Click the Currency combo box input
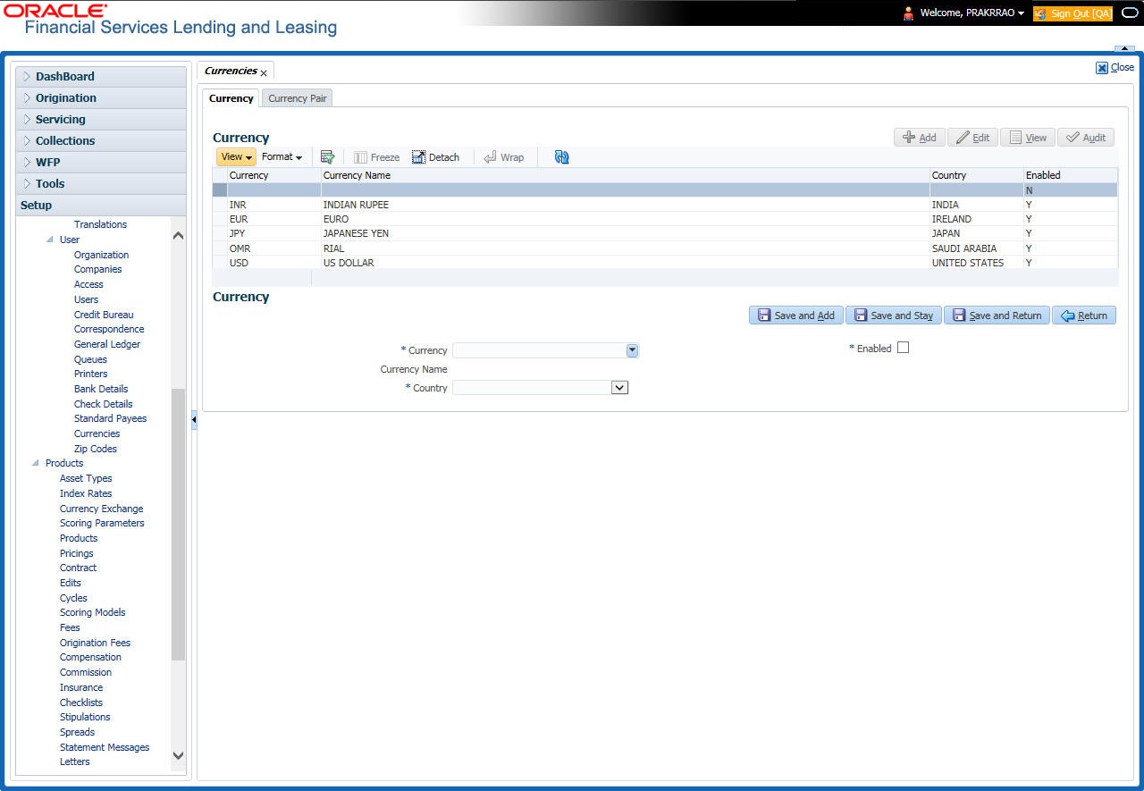Viewport: 1144px width, 791px height. click(x=540, y=350)
